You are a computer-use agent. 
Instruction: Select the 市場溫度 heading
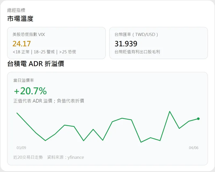(20, 19)
